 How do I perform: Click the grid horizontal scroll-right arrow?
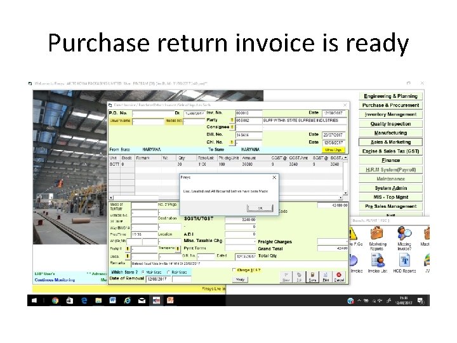[x=341, y=198]
